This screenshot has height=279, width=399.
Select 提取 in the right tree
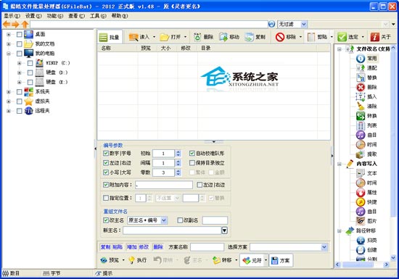pyautogui.click(x=371, y=154)
